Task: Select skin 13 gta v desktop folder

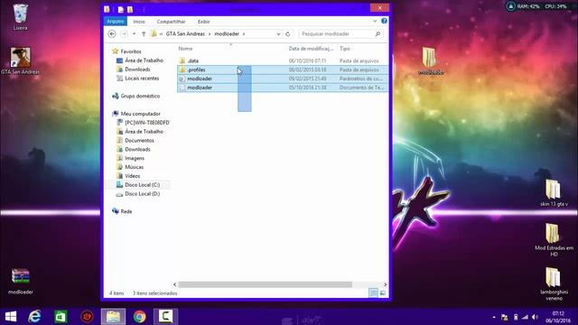Action: click(554, 192)
